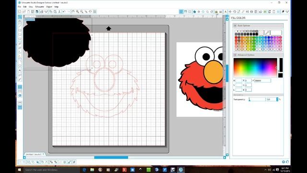Click the Group icon in bottom toolbar

point(20,162)
